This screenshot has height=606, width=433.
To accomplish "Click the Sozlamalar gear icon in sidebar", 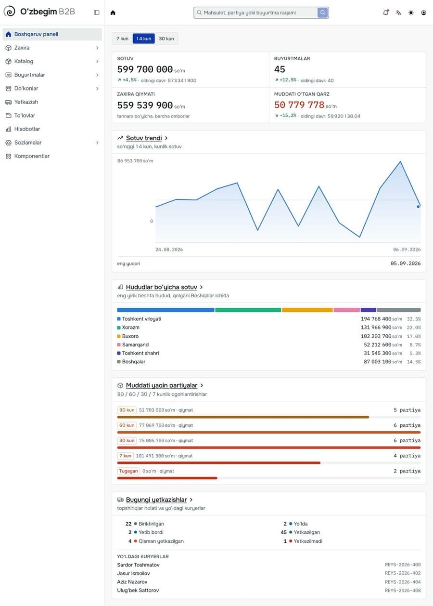I will tap(8, 143).
